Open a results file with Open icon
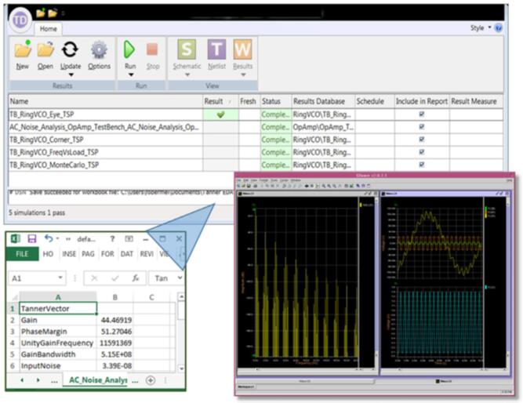Image resolution: width=523 pixels, height=403 pixels. (x=45, y=49)
